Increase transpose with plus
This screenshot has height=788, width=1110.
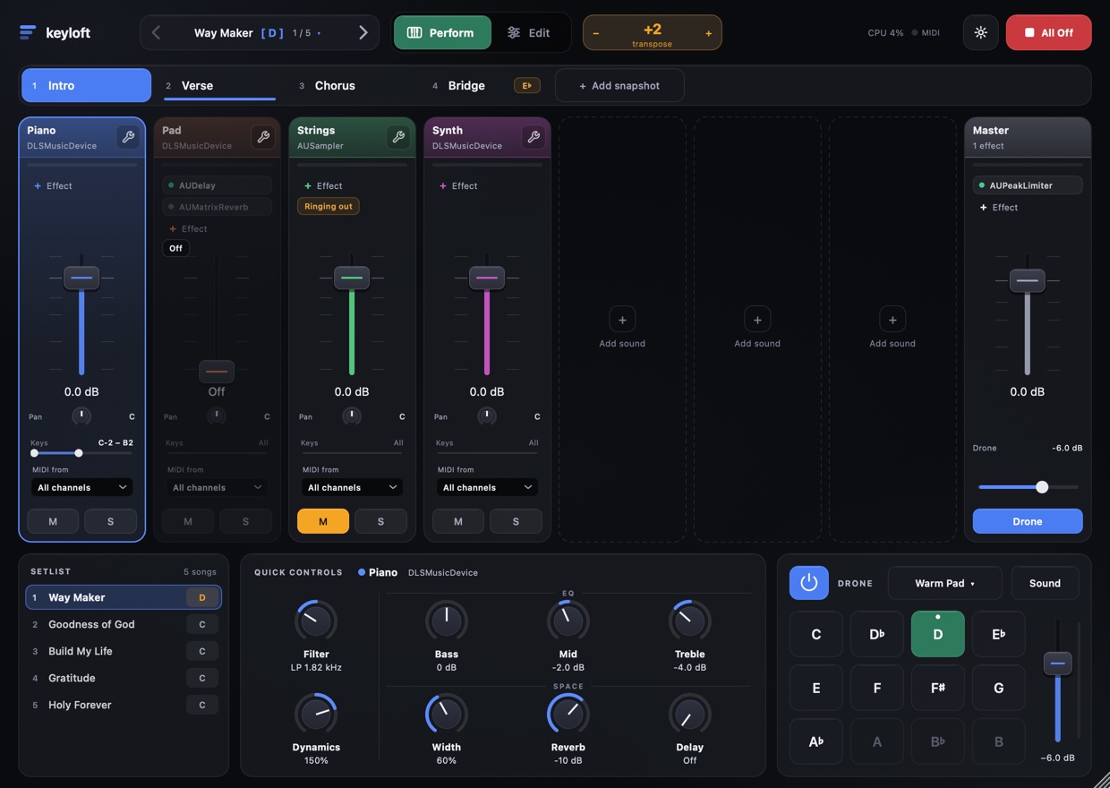point(708,33)
